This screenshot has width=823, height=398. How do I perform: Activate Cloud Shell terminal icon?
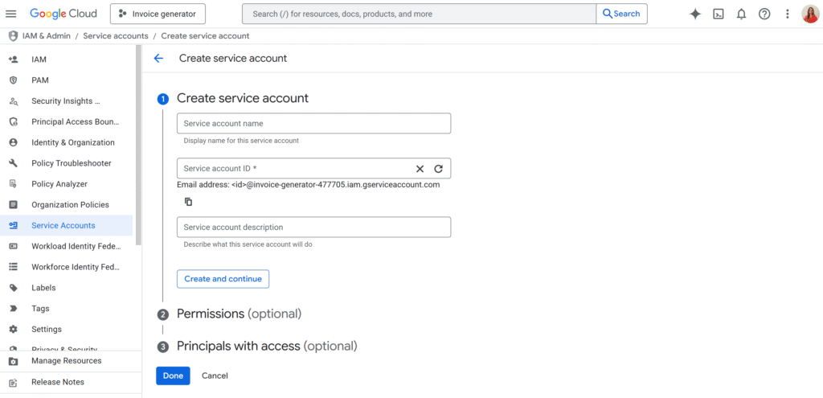(719, 14)
